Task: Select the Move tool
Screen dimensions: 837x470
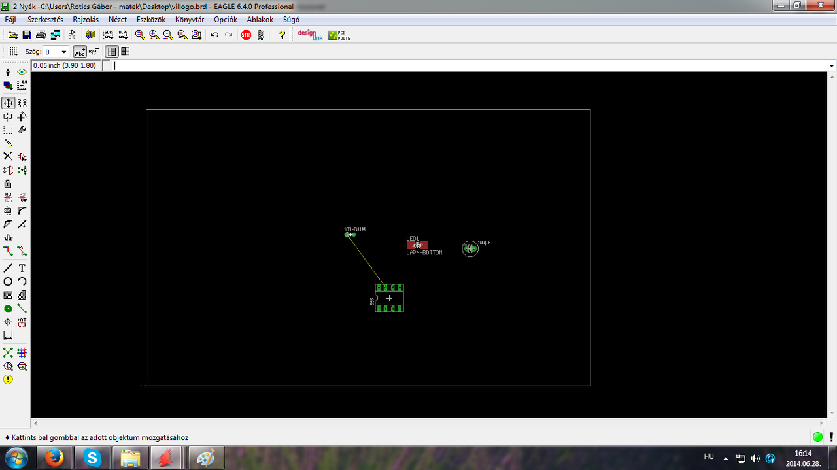Action: [x=8, y=103]
